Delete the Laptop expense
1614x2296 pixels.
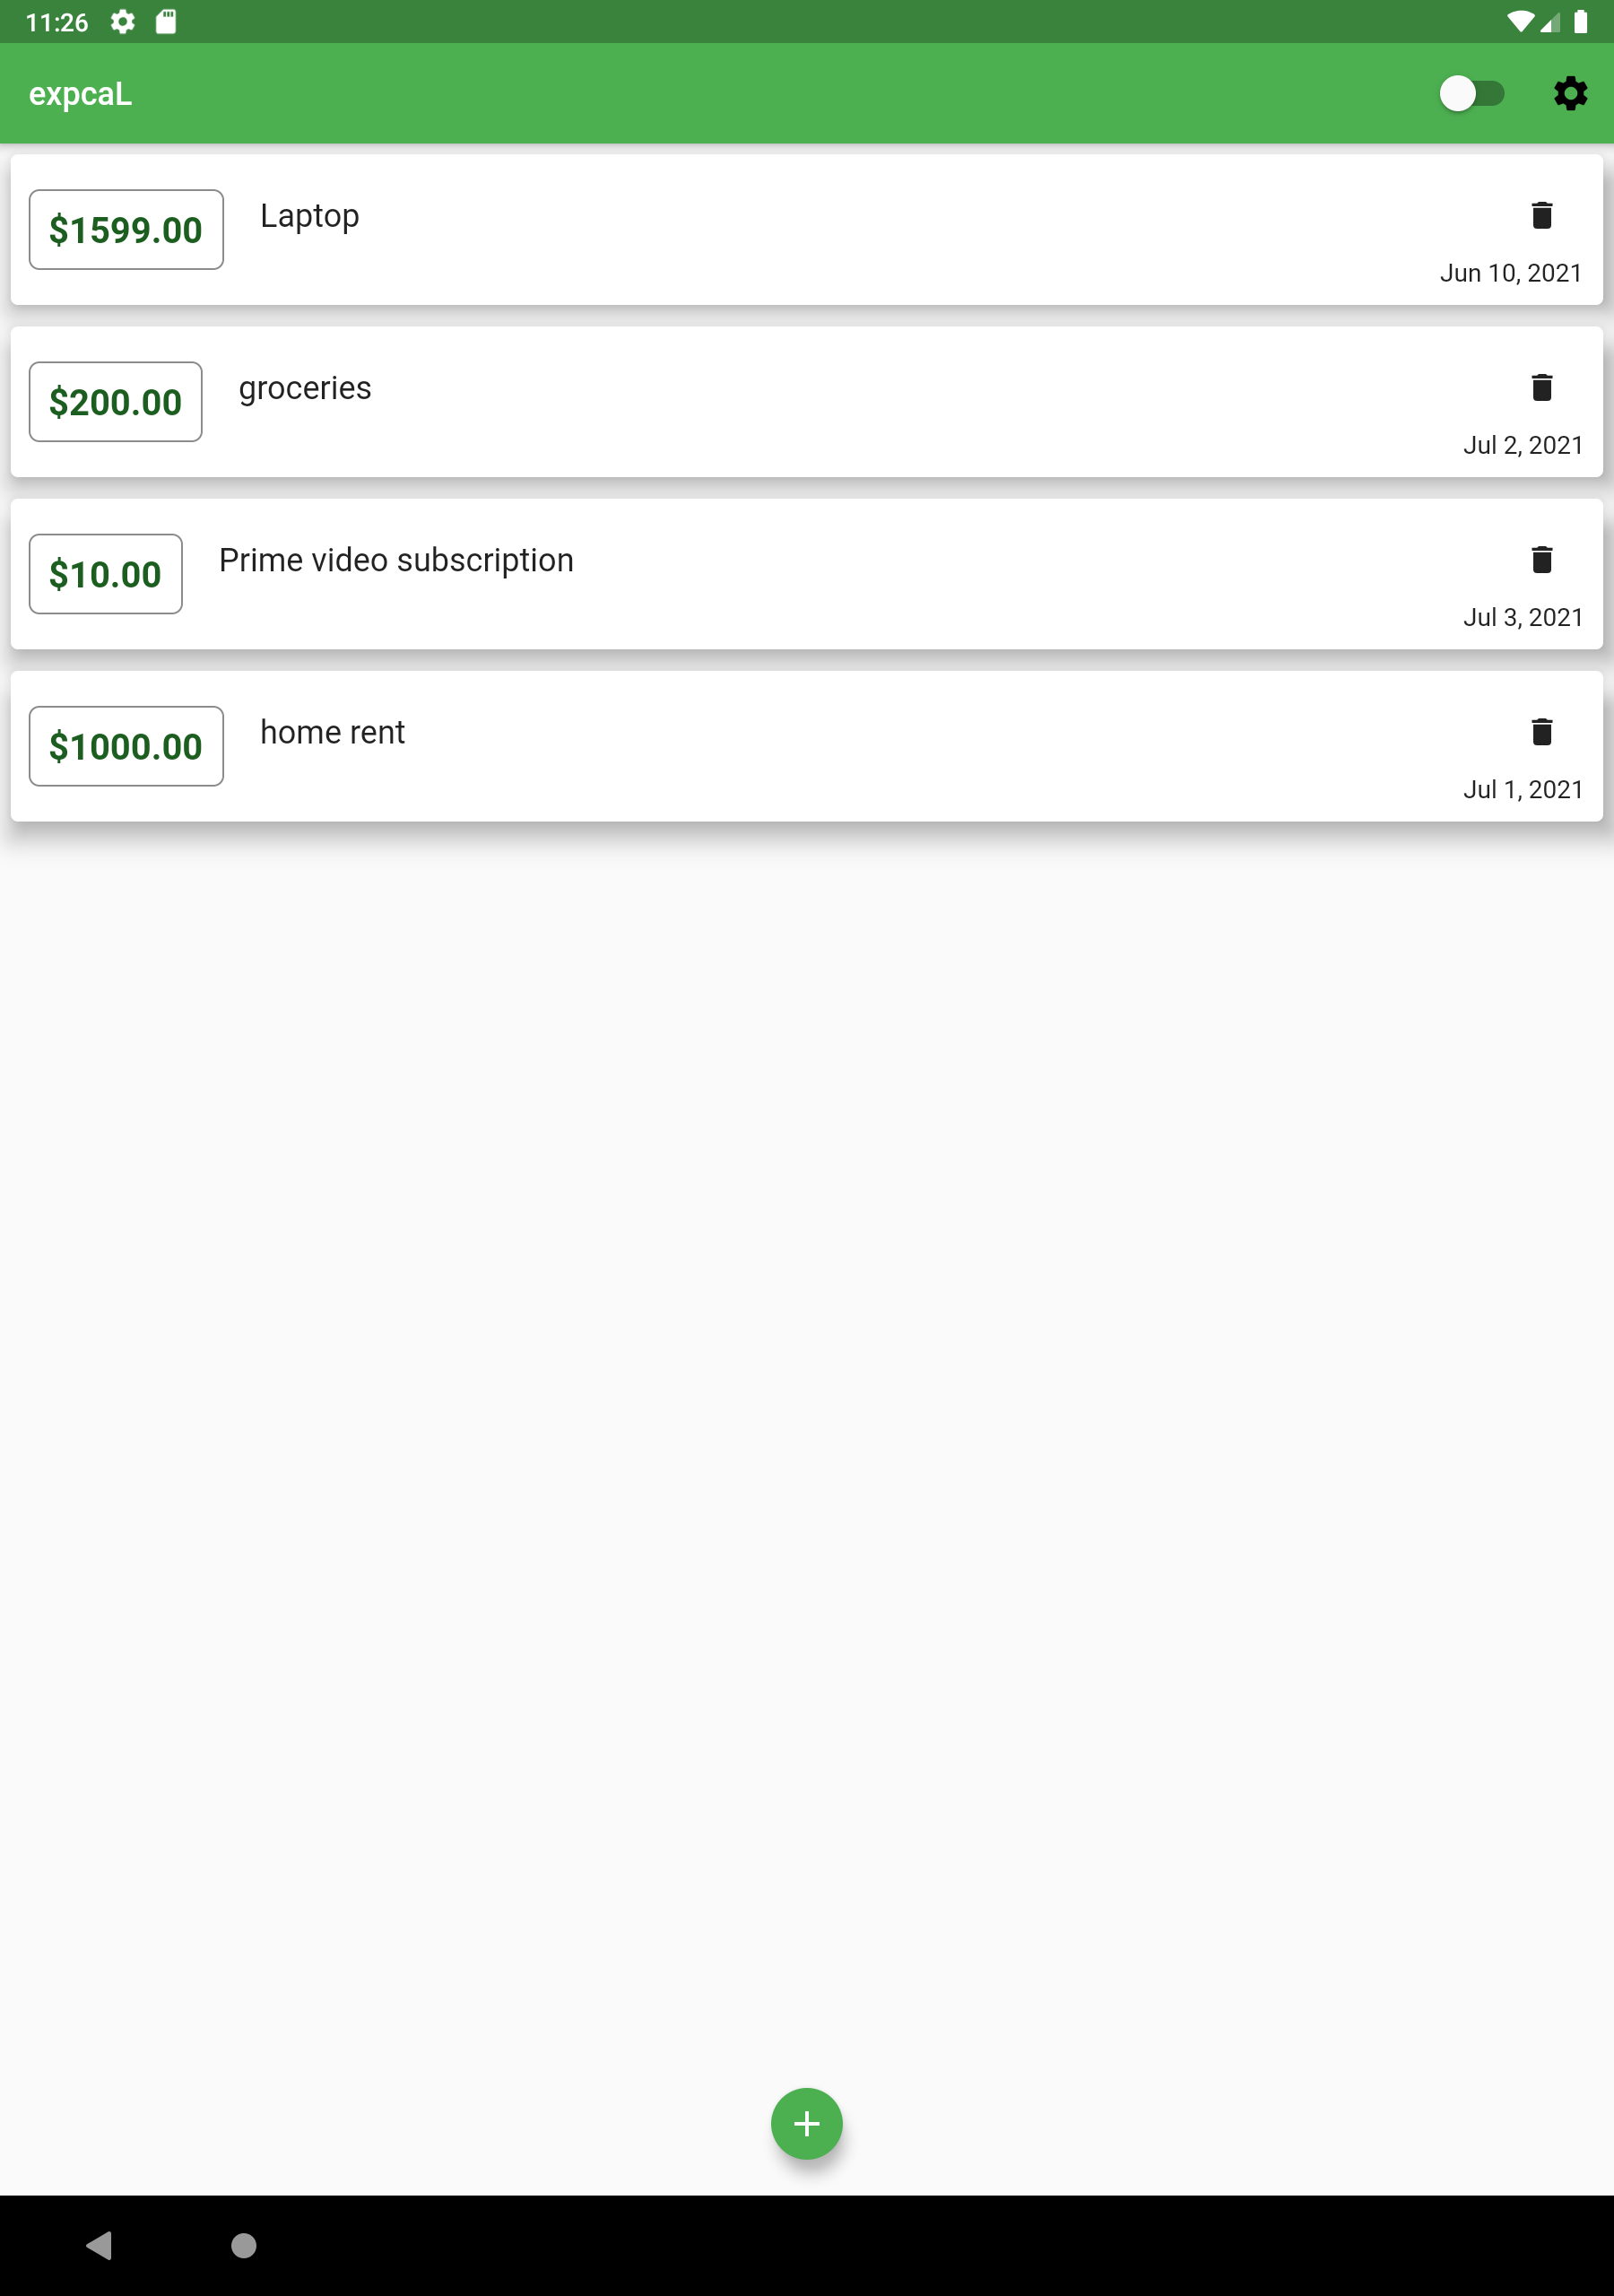tap(1541, 215)
